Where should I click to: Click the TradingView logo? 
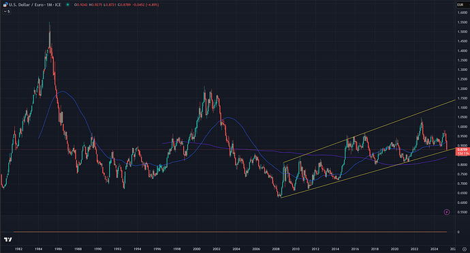(x=8, y=239)
